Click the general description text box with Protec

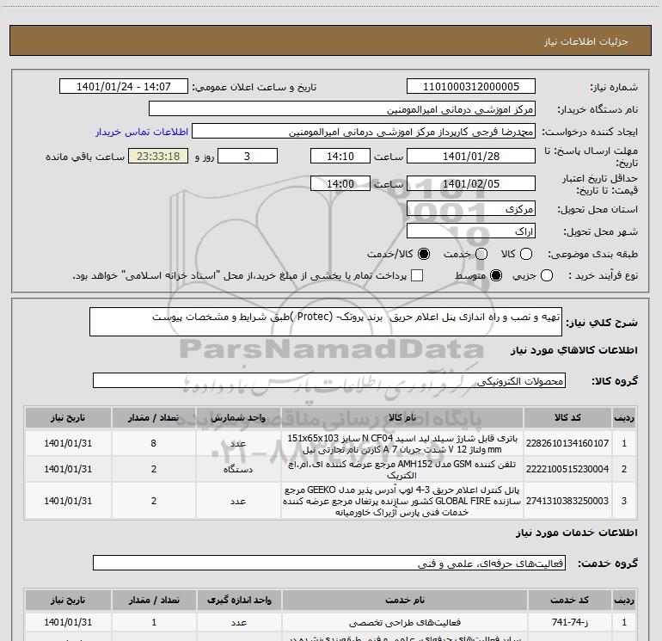click(326, 322)
